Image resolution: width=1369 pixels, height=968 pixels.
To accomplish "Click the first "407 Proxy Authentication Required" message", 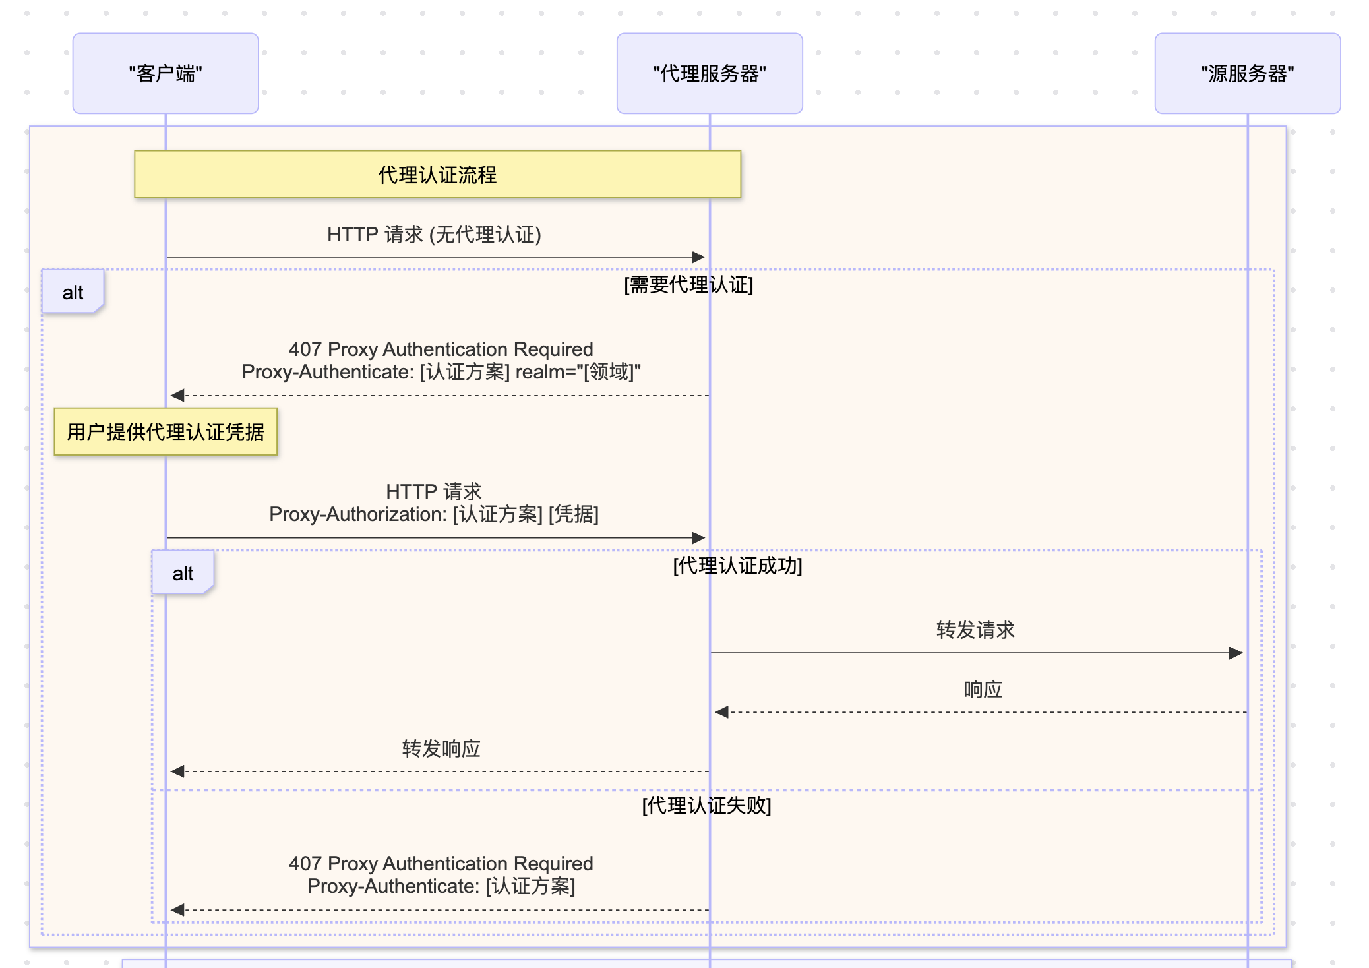I will 441,349.
